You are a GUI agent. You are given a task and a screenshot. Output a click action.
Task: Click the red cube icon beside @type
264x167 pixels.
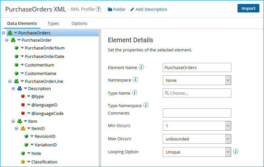(x=23, y=96)
